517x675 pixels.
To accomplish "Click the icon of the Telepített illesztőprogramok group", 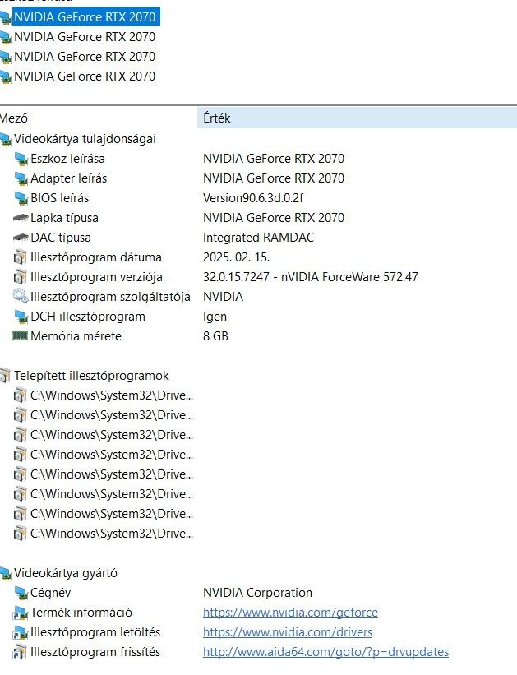I will (4, 377).
